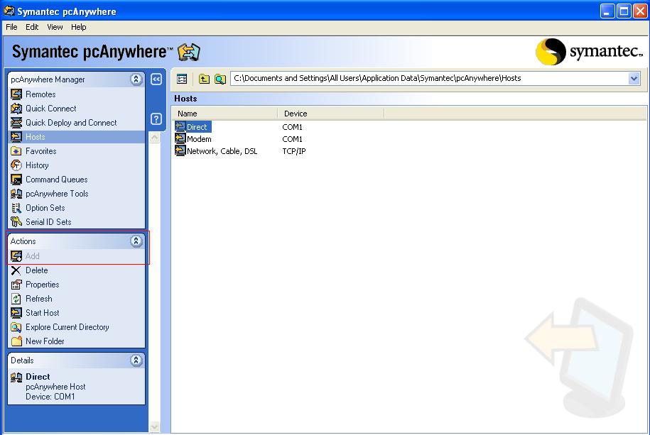Click the History clock icon
Image resolution: width=650 pixels, height=435 pixels.
coord(16,165)
